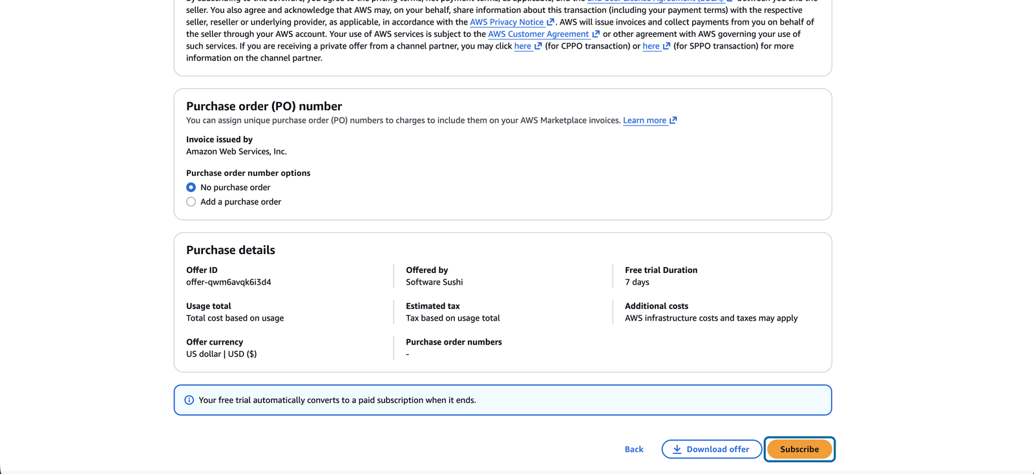Click the external link icon after AWS Customer Agreement

click(596, 34)
